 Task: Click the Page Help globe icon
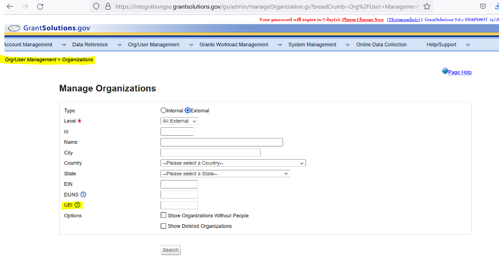click(445, 71)
